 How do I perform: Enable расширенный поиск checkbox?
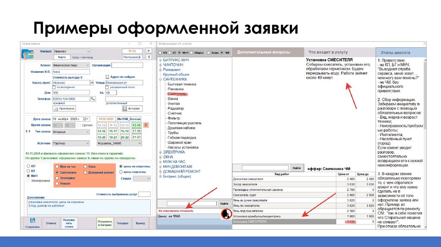coord(107,87)
